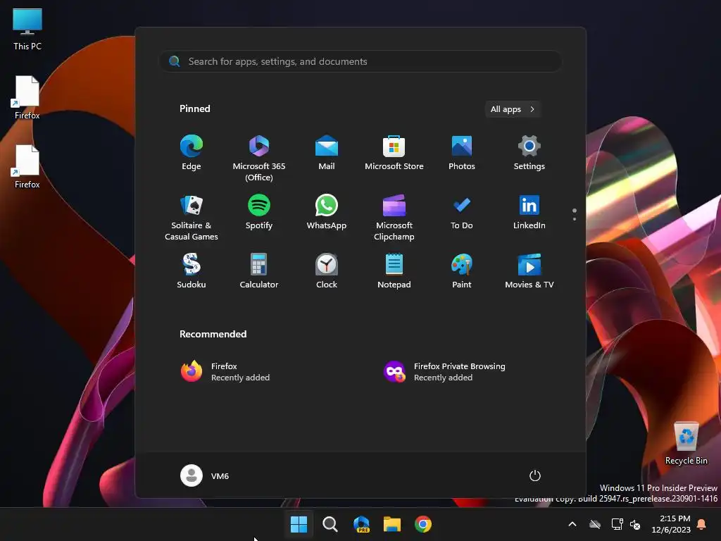Launch Chrome from taskbar
The image size is (721, 541).
423,524
